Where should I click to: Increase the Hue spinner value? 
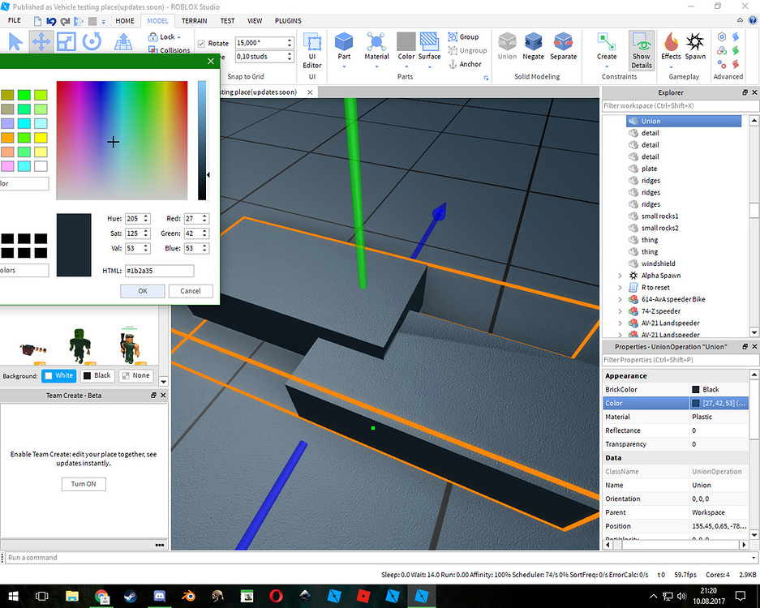point(146,216)
